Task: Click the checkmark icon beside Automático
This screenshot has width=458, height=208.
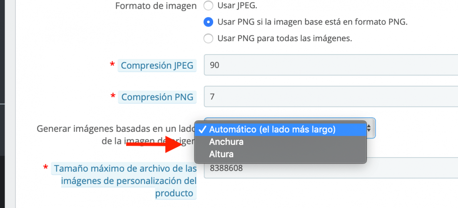Action: click(202, 129)
